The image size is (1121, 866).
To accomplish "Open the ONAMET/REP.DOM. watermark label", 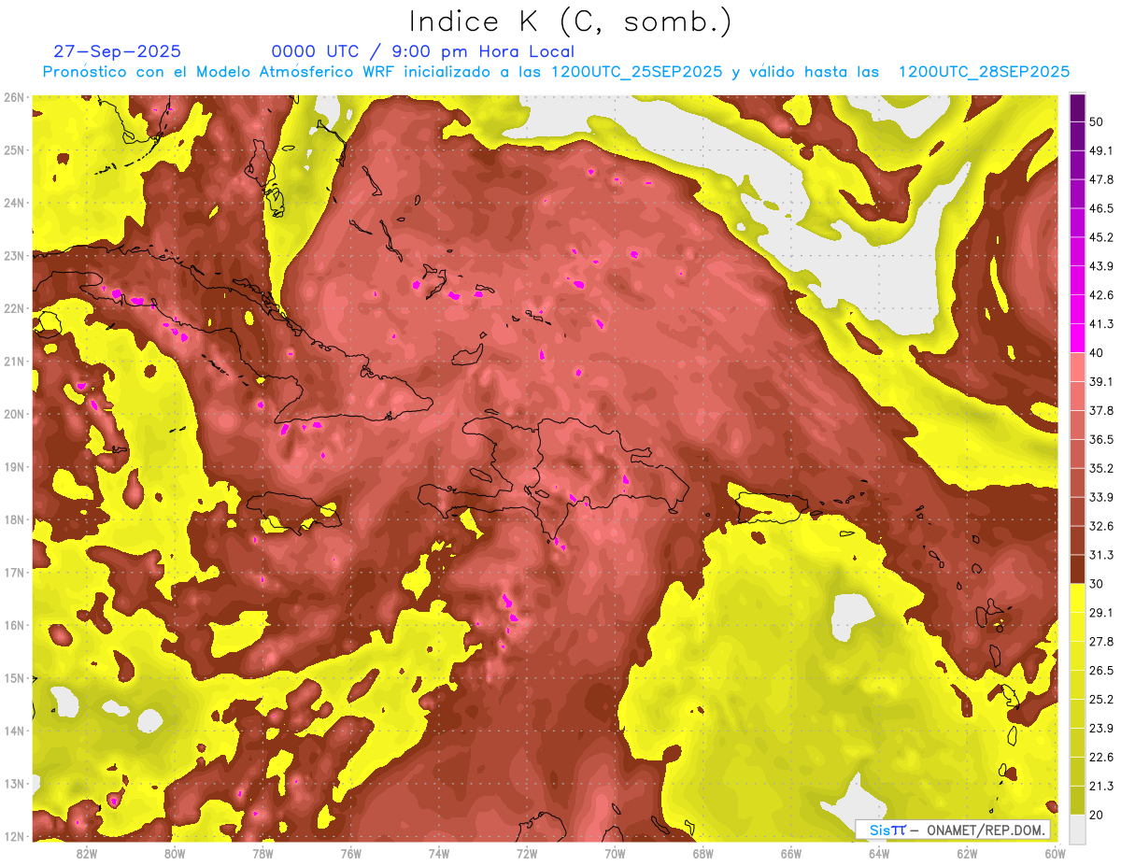I will coord(953,830).
